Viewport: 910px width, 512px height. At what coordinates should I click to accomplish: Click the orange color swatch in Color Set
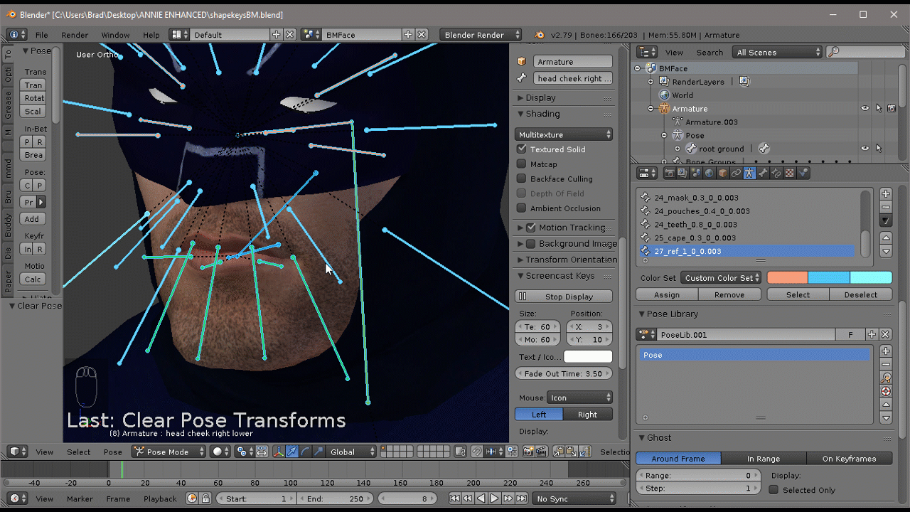(x=787, y=278)
